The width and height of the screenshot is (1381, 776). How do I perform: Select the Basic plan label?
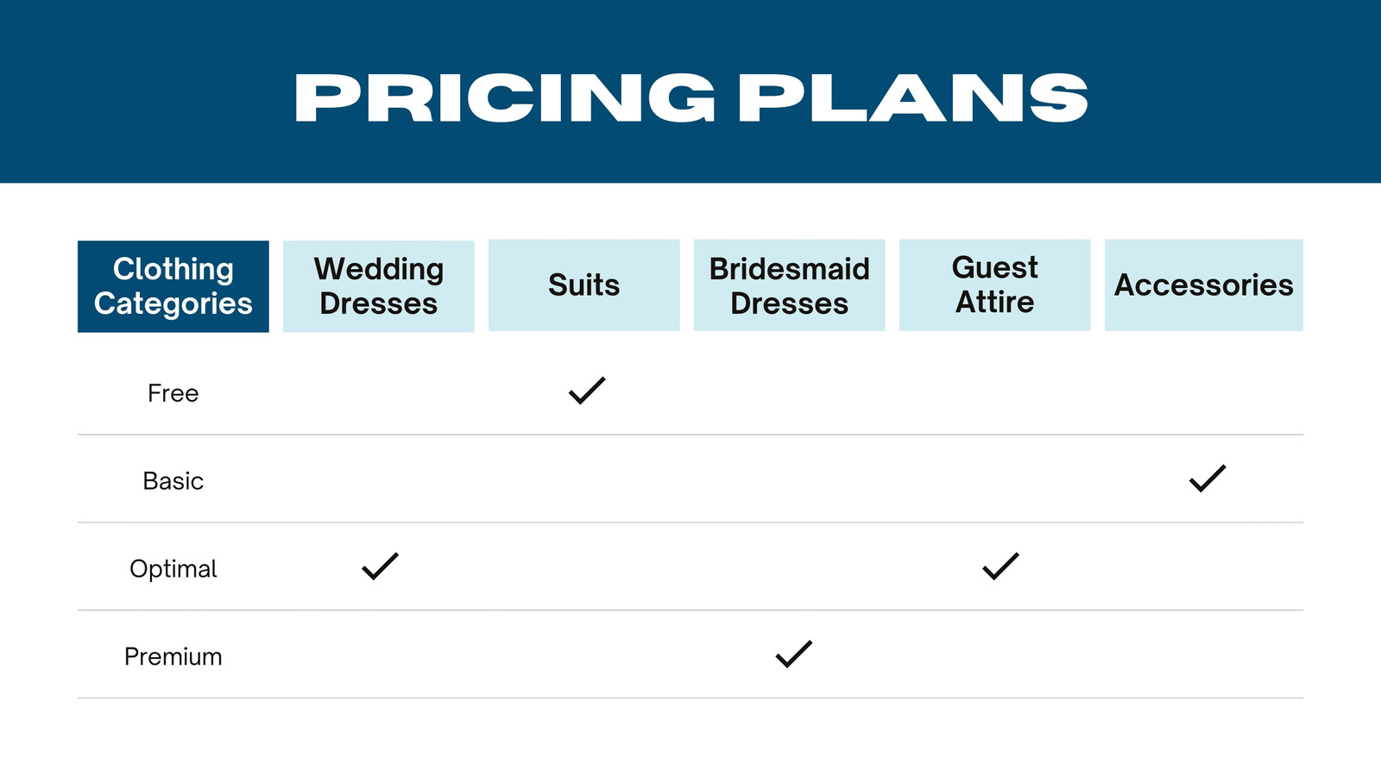point(173,481)
